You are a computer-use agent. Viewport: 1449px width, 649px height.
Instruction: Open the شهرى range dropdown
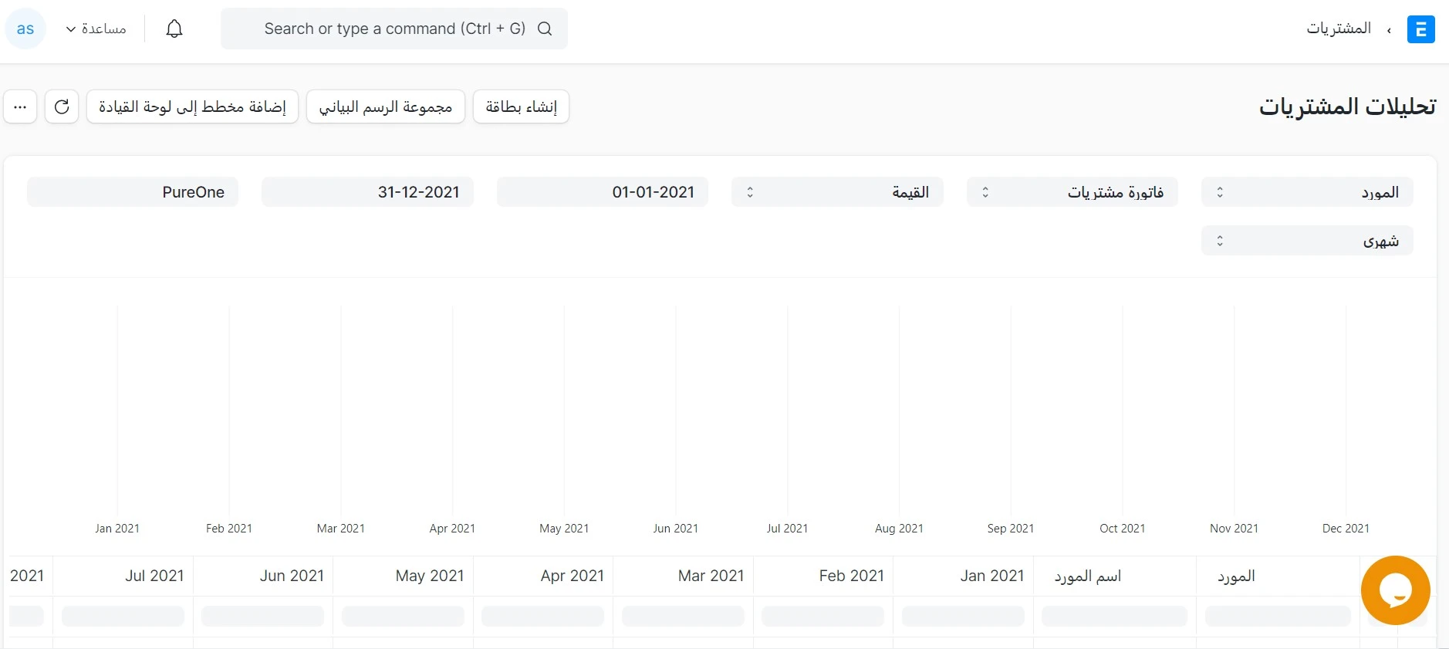pos(1307,241)
